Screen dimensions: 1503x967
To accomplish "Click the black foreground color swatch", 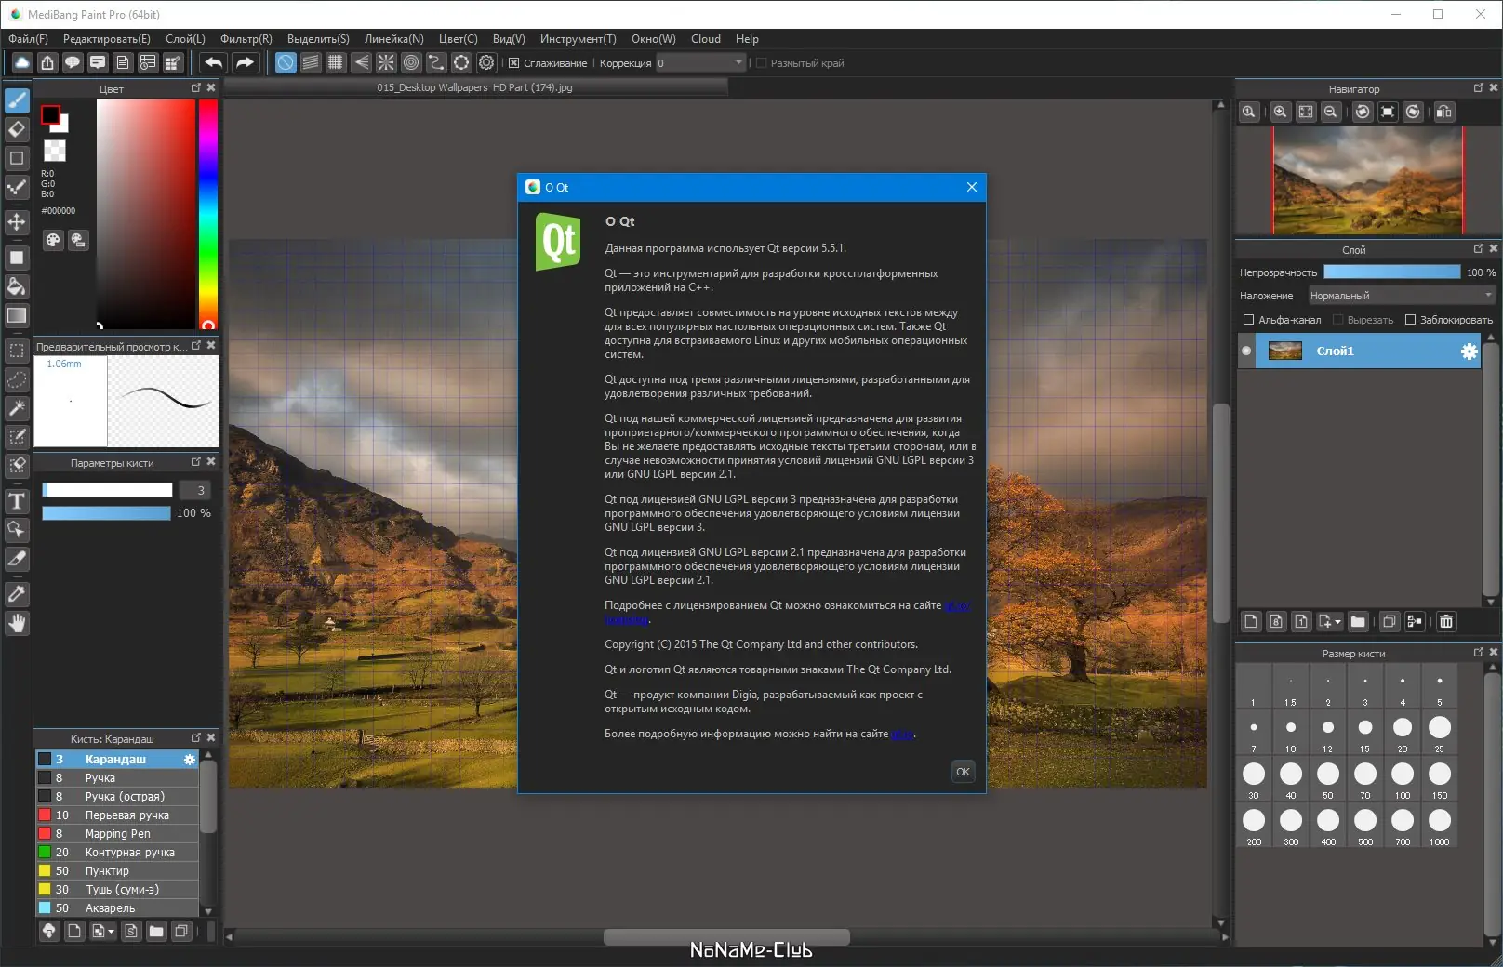I will (x=50, y=115).
